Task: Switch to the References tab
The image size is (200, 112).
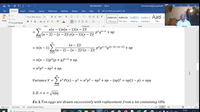Action: click(52, 11)
